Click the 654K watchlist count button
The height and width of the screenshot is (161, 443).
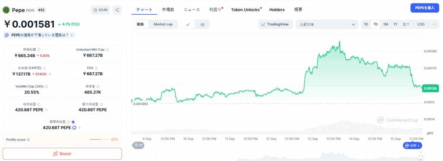(100, 10)
